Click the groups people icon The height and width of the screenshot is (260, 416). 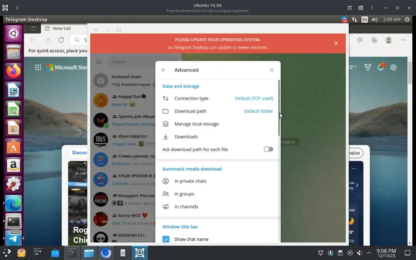tap(165, 194)
